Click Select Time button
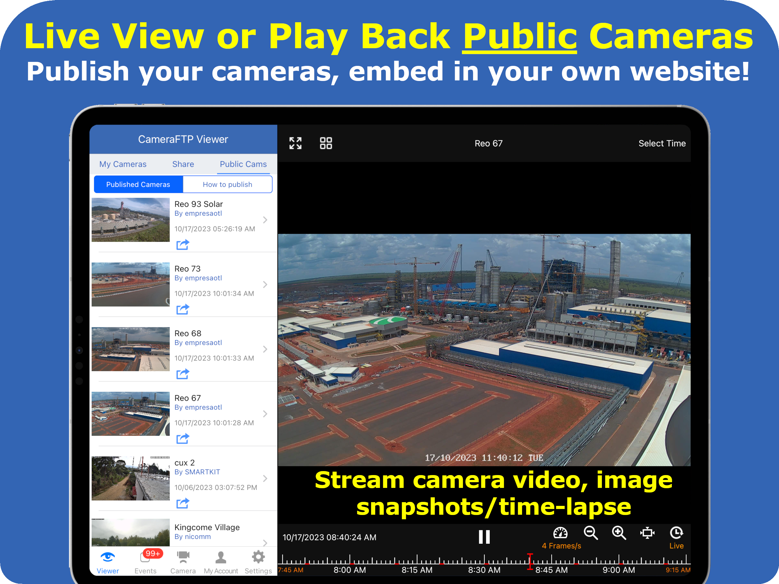779x584 pixels. coord(662,143)
